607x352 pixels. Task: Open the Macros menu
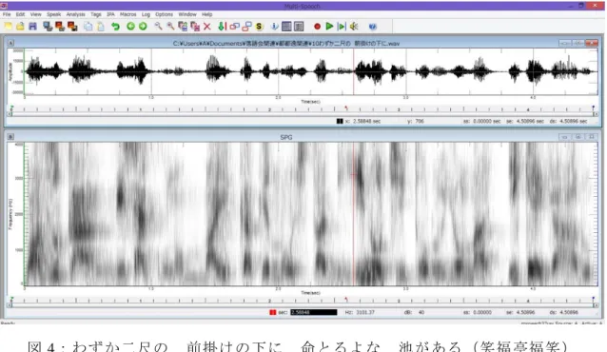click(128, 14)
